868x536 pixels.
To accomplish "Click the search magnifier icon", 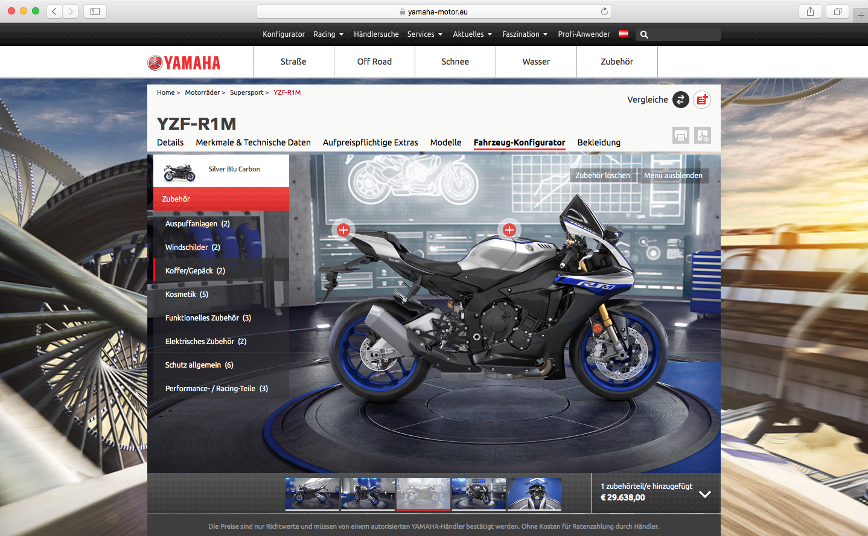I will [x=644, y=34].
